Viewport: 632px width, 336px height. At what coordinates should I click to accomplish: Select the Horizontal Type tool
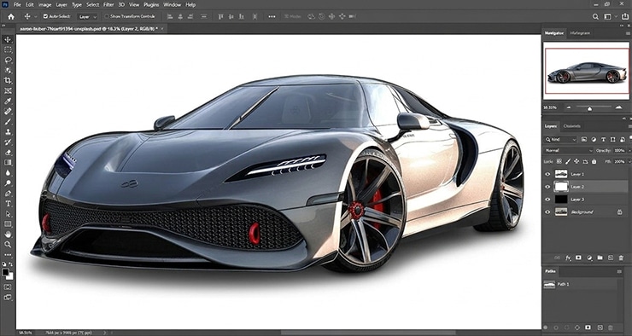tap(8, 204)
